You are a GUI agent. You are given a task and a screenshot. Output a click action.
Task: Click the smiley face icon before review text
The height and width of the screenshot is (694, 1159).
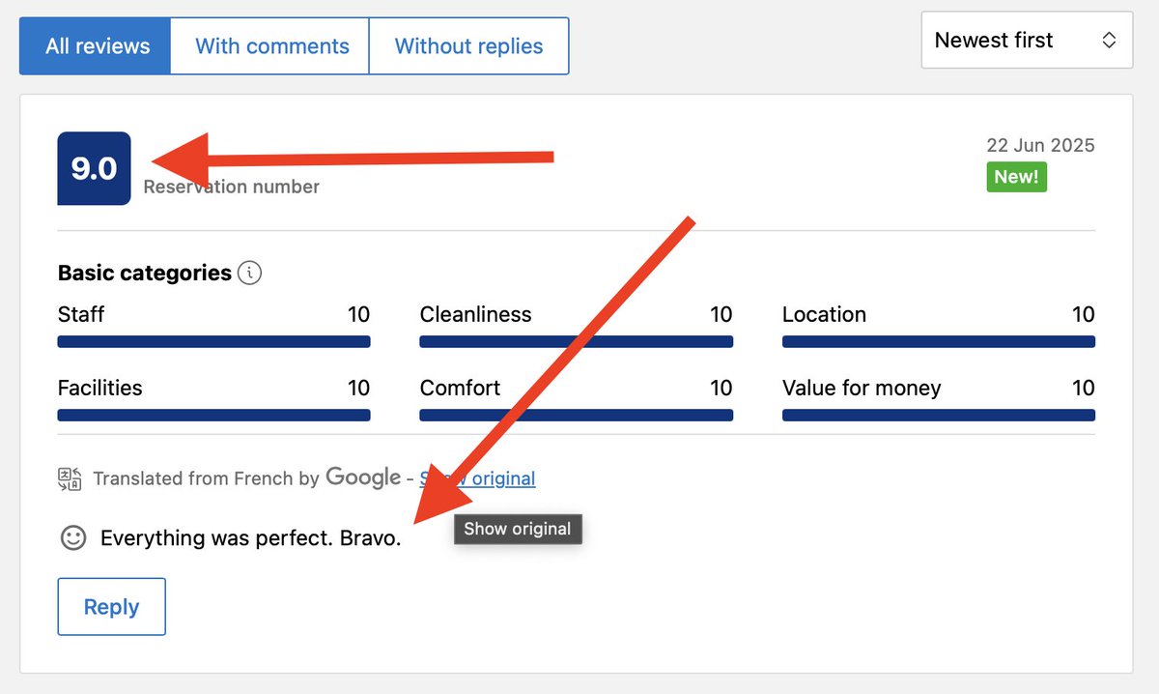tap(73, 537)
